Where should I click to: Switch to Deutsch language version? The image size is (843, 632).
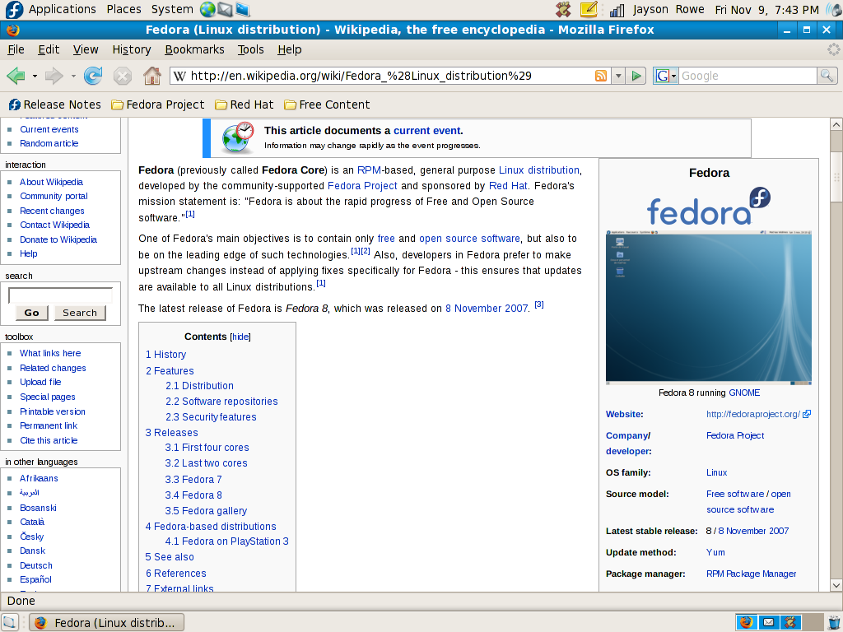pos(36,565)
